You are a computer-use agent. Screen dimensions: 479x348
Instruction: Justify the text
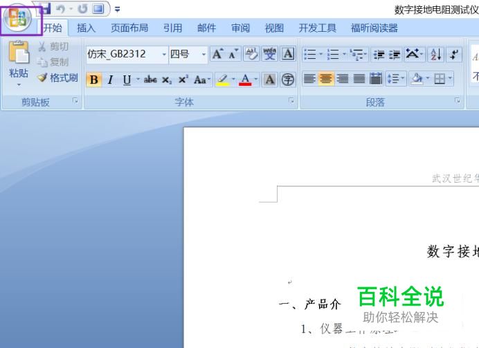click(359, 79)
